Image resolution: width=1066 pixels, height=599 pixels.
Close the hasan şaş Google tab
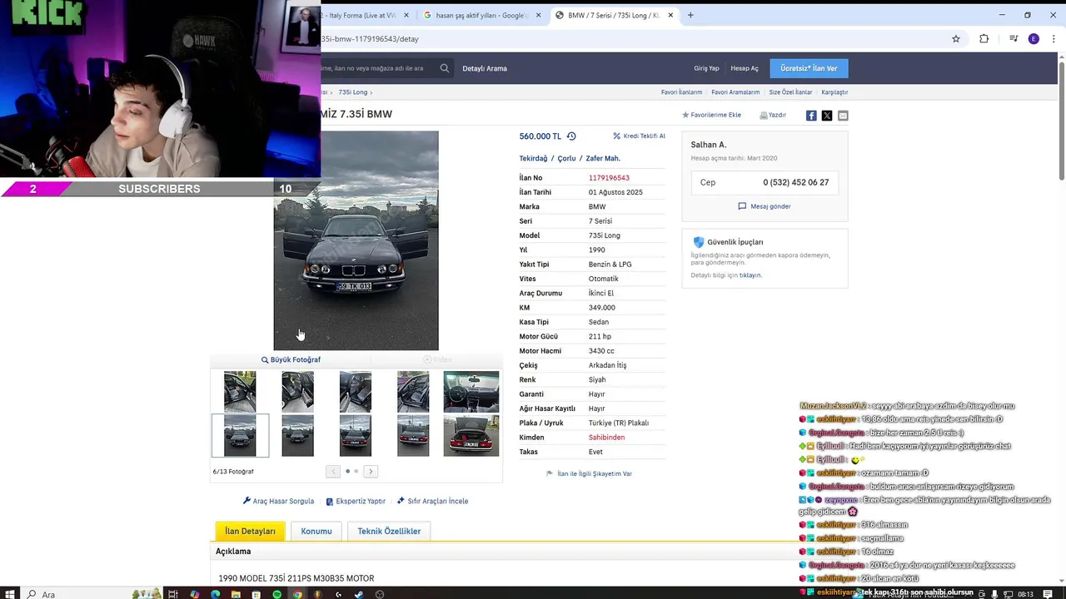click(539, 15)
